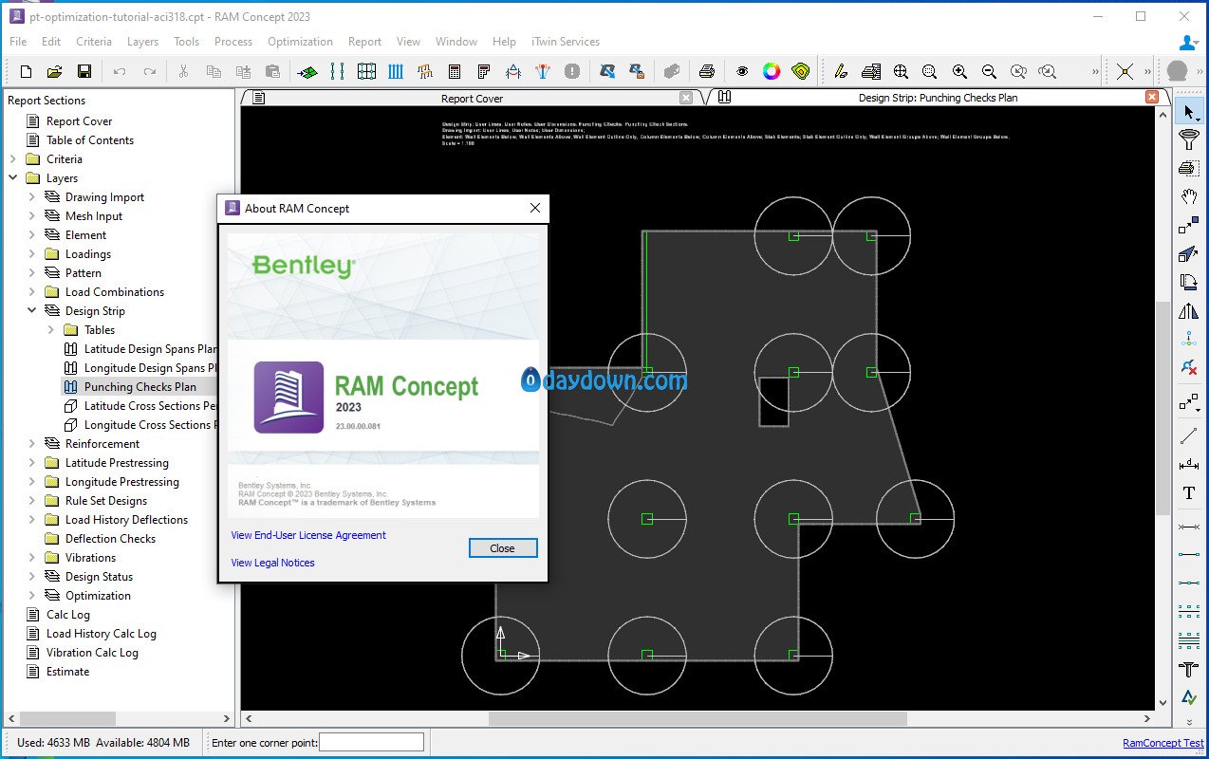
Task: Expand the Tables folder under Design Strip
Action: point(51,330)
